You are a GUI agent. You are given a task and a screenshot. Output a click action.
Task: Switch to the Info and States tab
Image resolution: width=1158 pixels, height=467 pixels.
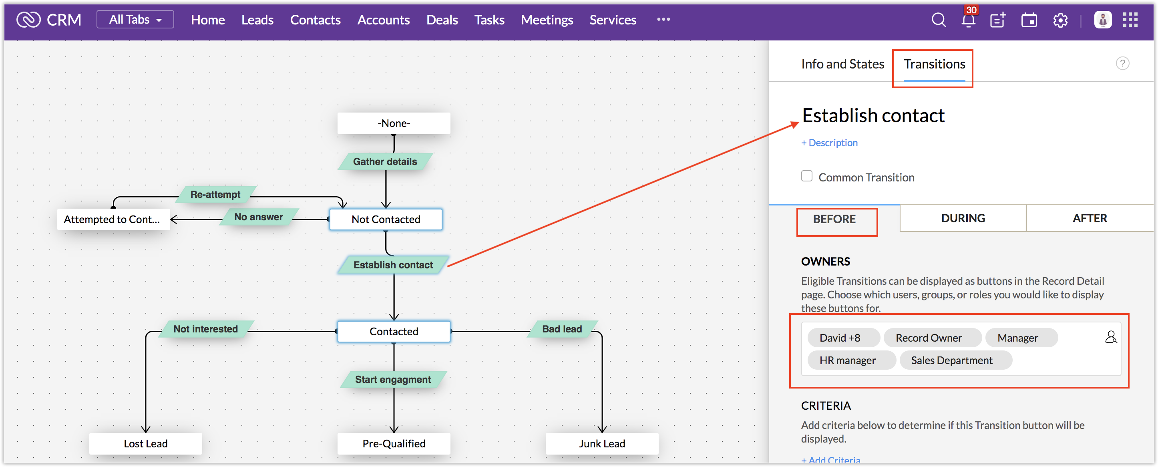click(x=842, y=64)
